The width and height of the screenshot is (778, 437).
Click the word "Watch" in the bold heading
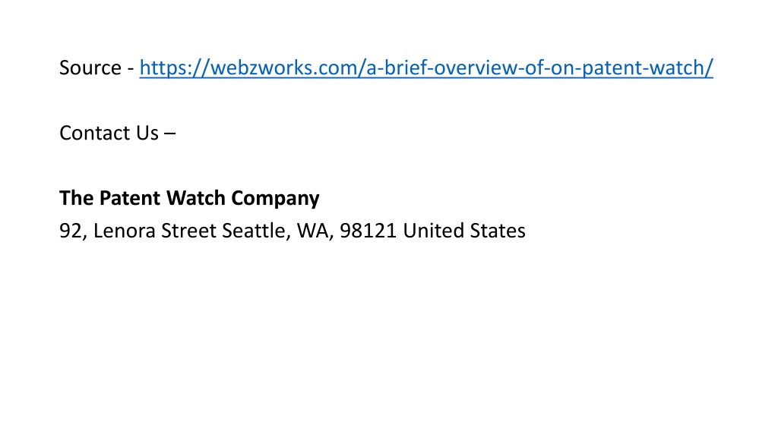(195, 198)
